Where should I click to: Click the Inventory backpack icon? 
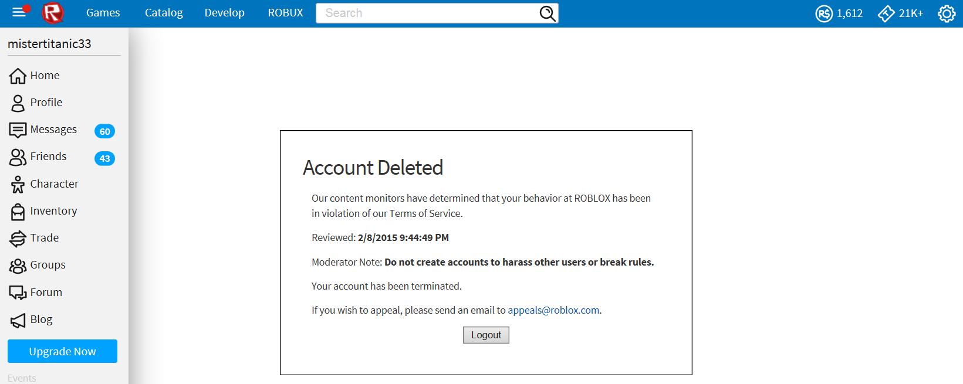point(18,212)
